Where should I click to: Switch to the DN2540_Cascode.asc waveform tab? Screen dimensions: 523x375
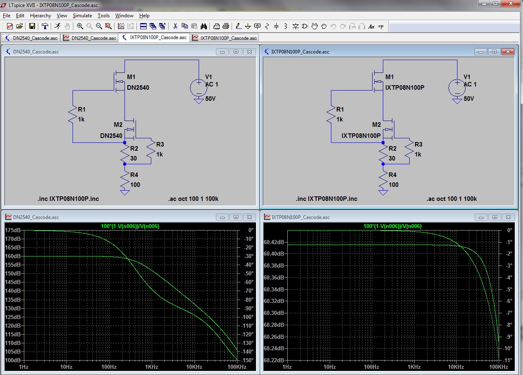tap(89, 38)
